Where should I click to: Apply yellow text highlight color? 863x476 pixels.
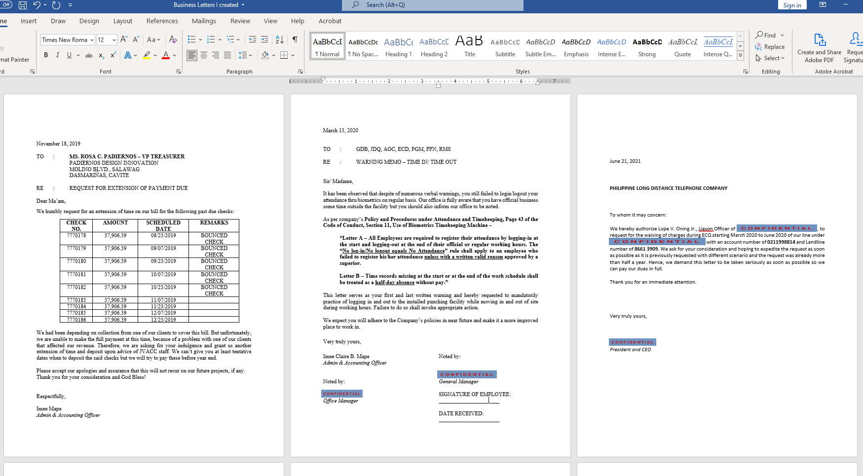point(147,55)
